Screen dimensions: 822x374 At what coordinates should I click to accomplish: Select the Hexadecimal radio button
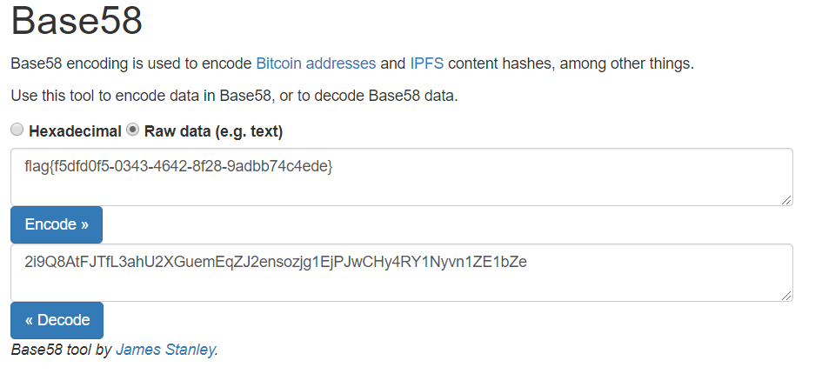click(17, 130)
